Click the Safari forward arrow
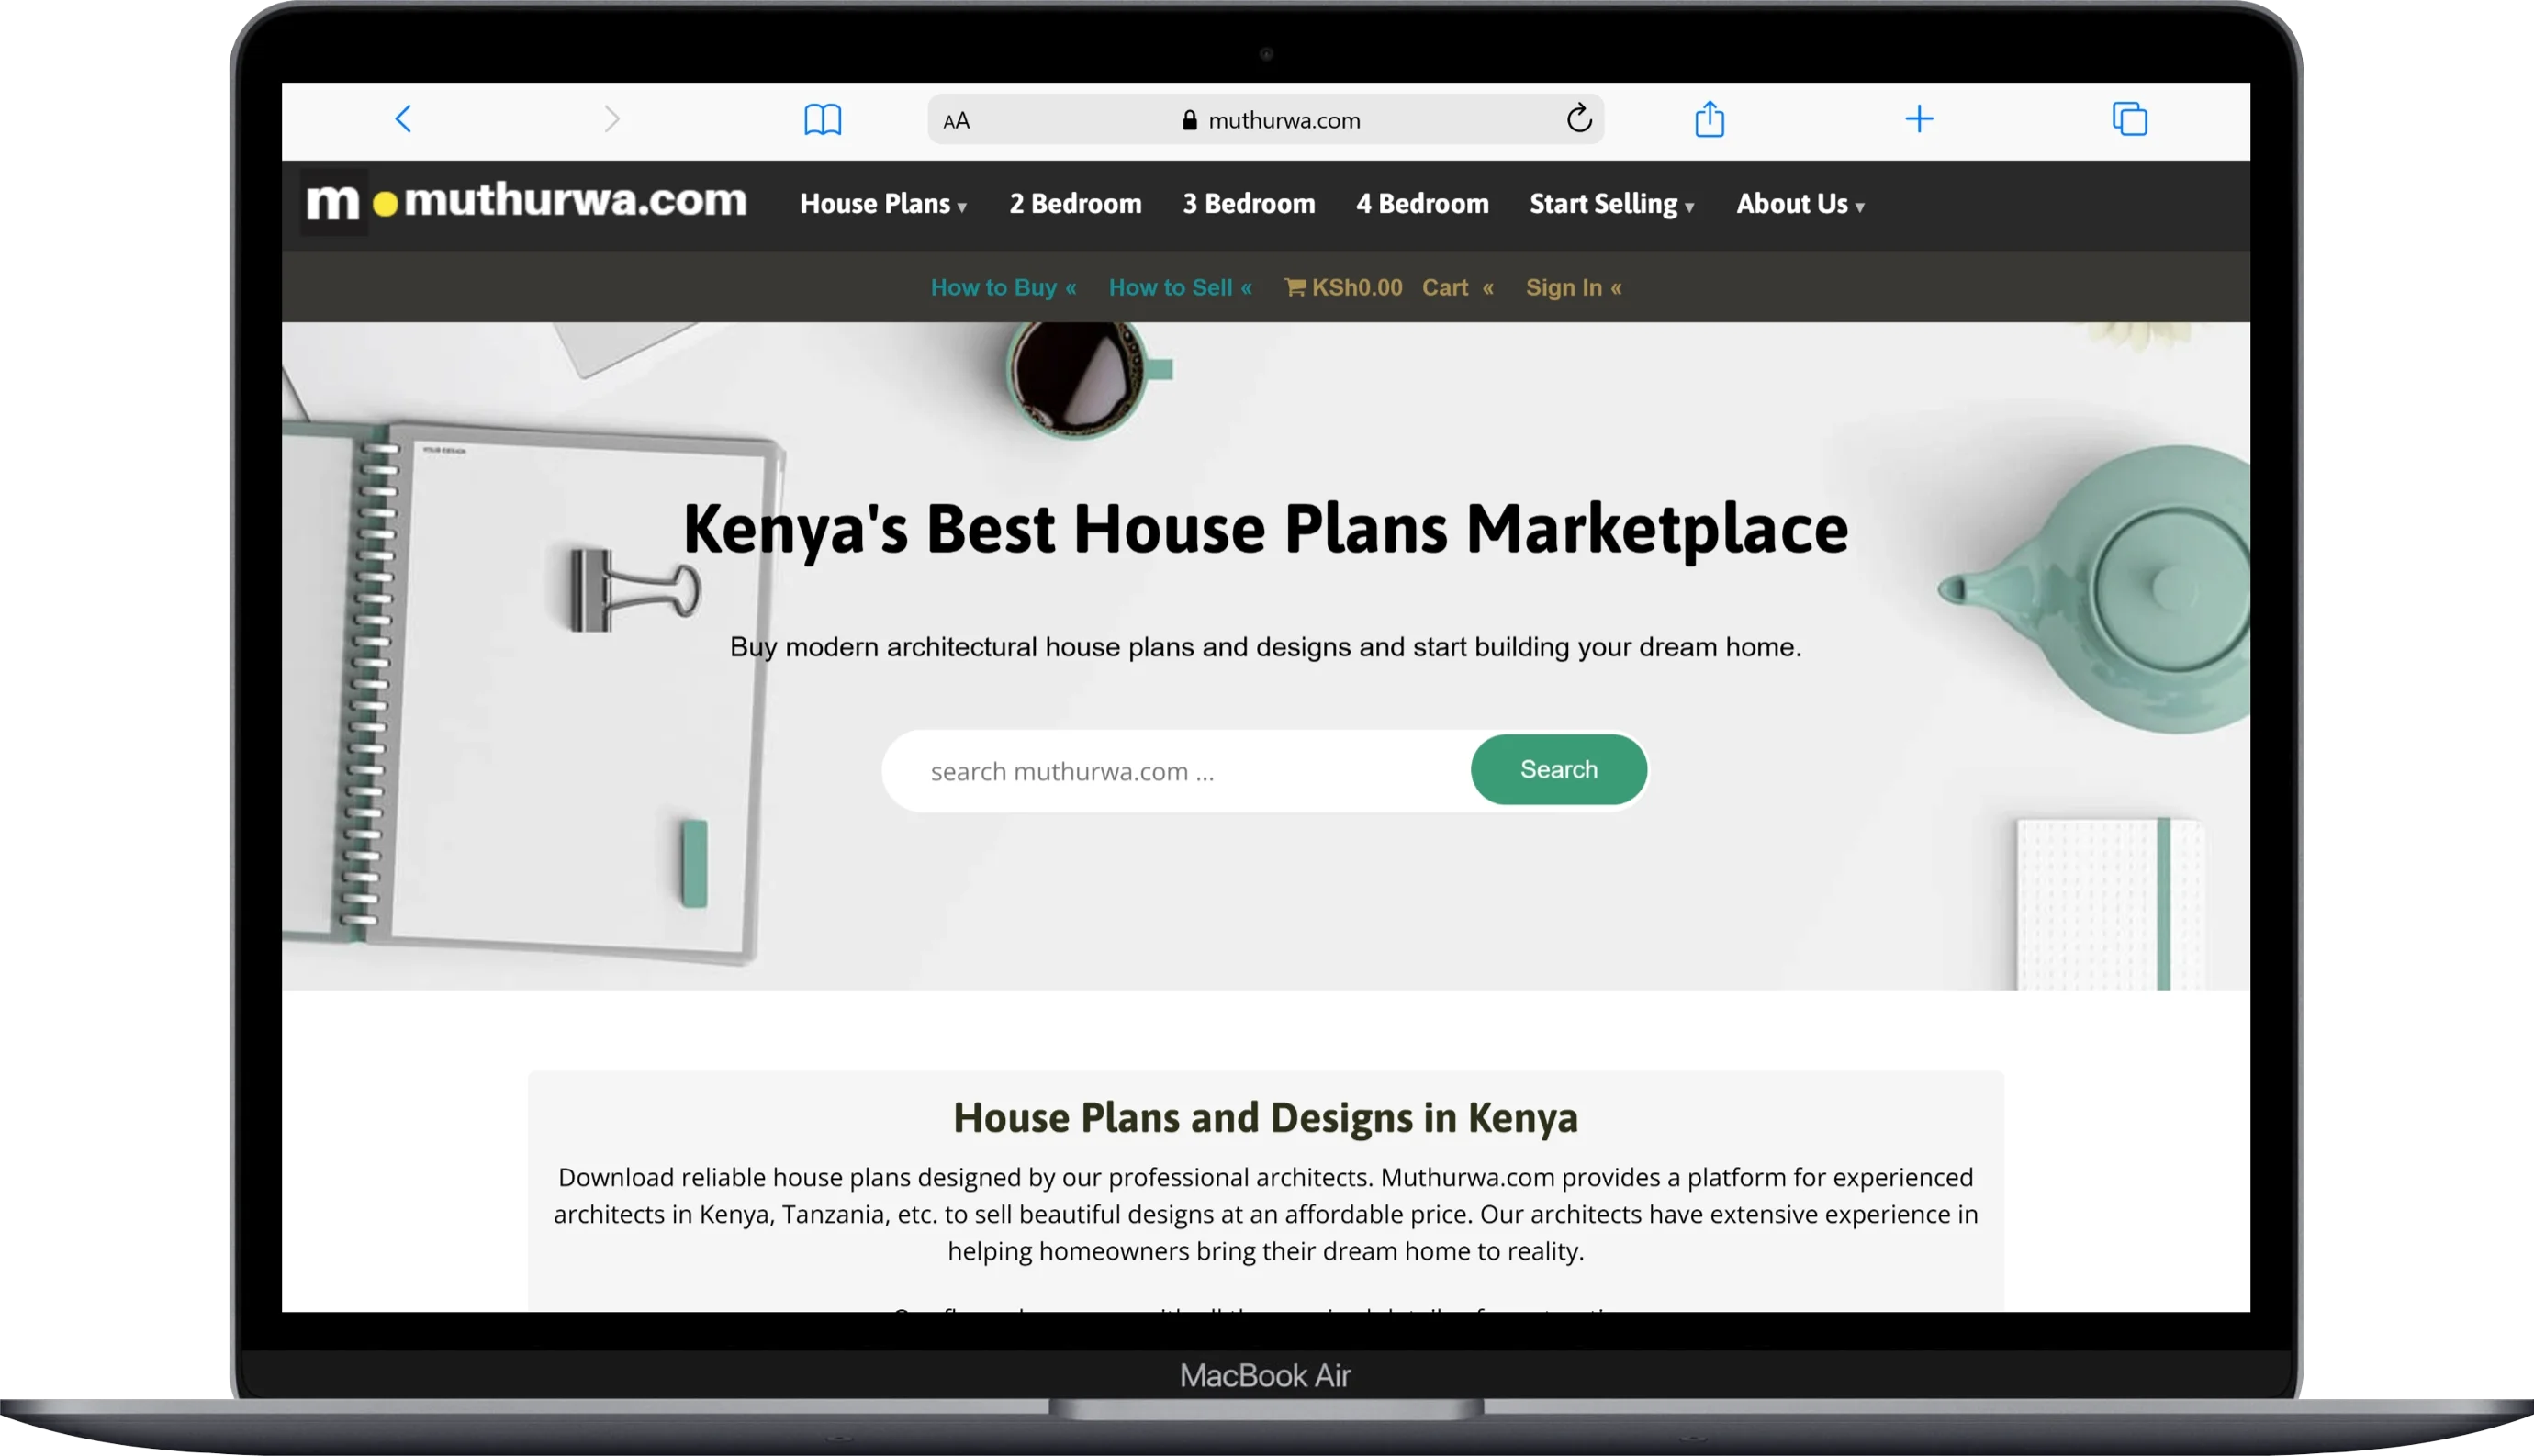2534x1456 pixels. click(x=612, y=119)
